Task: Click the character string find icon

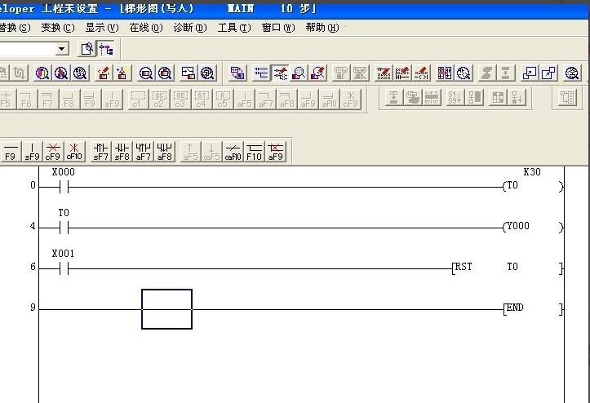Action: click(x=80, y=73)
